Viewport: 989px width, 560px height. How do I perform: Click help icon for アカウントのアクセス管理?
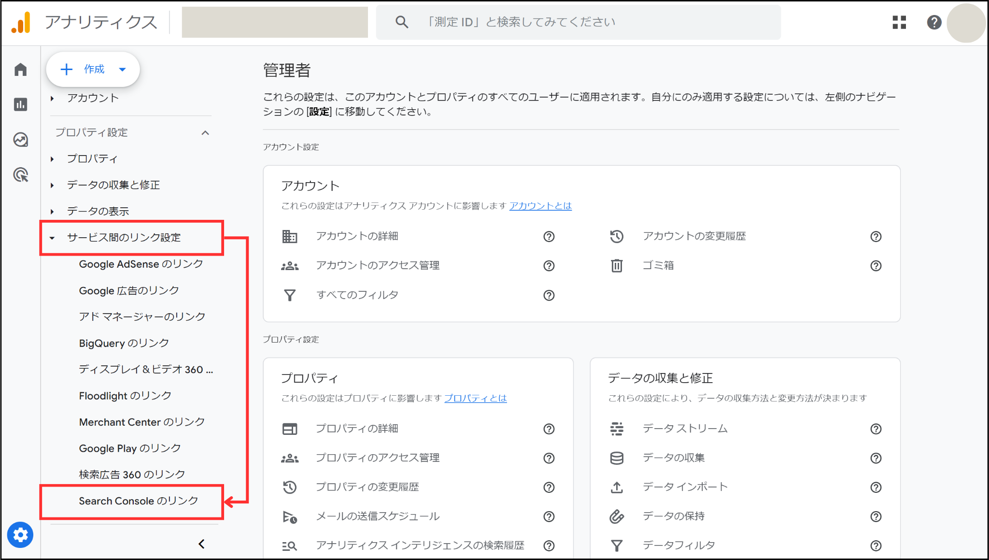pos(549,266)
